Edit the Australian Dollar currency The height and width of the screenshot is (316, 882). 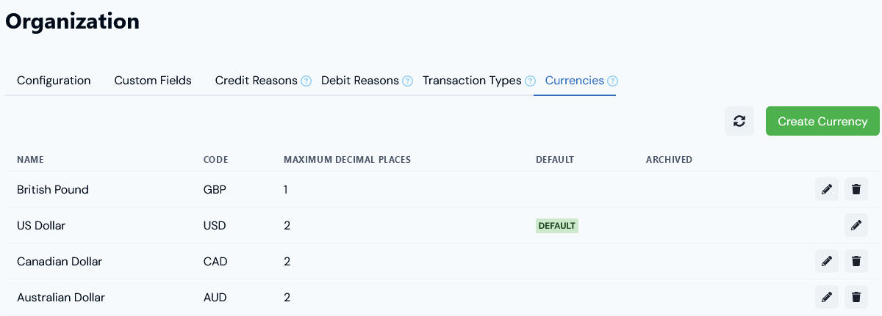click(x=827, y=297)
